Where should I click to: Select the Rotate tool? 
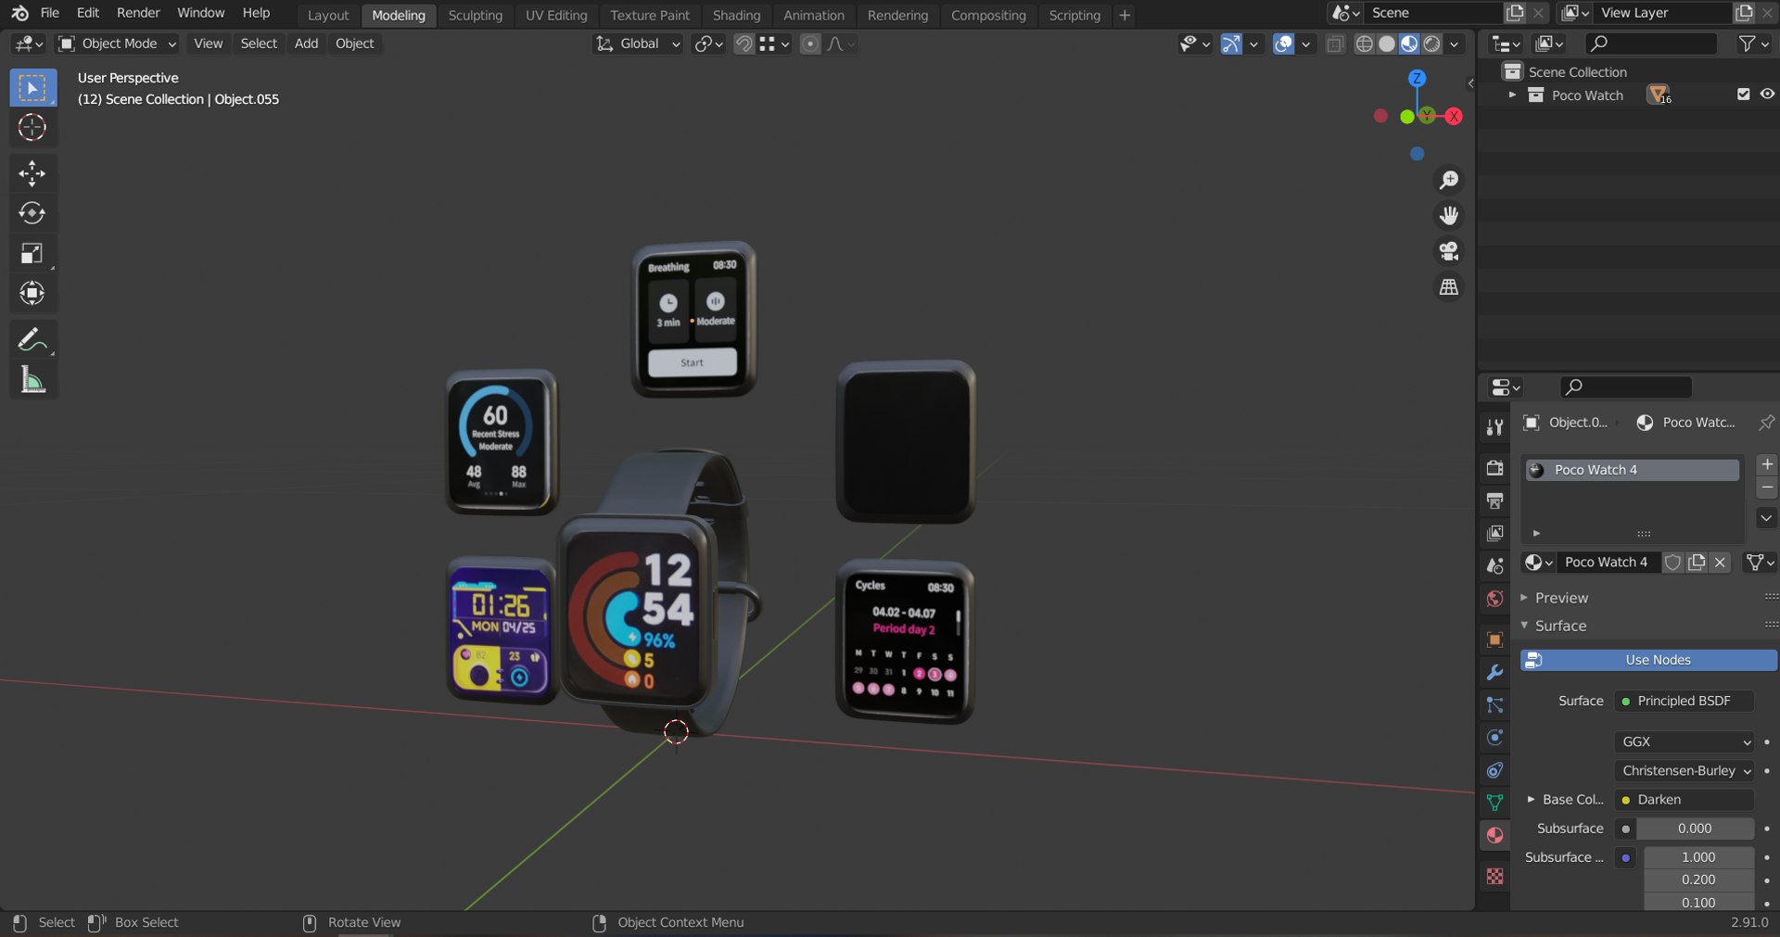32,213
